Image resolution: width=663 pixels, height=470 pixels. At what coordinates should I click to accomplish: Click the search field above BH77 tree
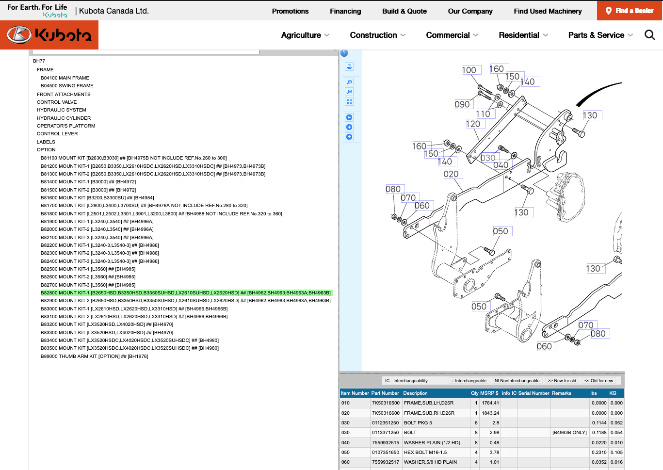click(146, 51)
